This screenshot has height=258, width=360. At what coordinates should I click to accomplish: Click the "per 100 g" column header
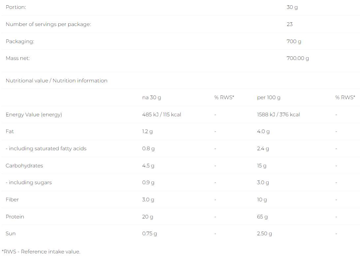pos(269,98)
